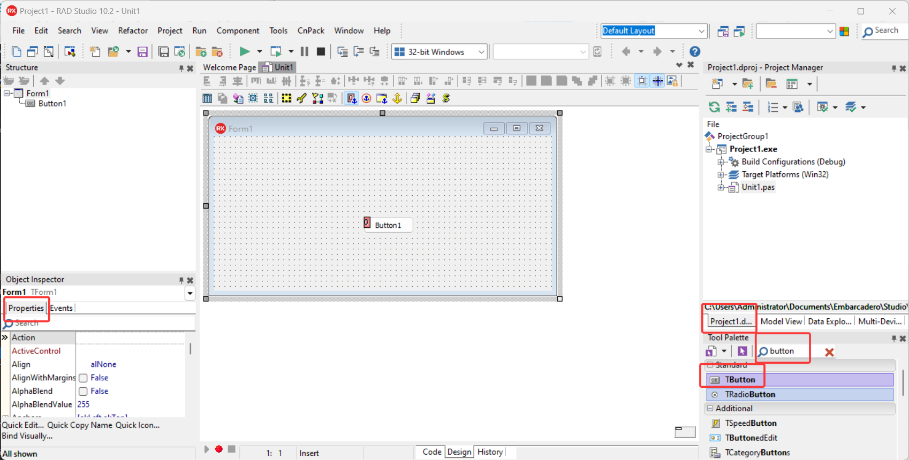
Task: Click the Open Project folder icon
Action: pos(113,51)
